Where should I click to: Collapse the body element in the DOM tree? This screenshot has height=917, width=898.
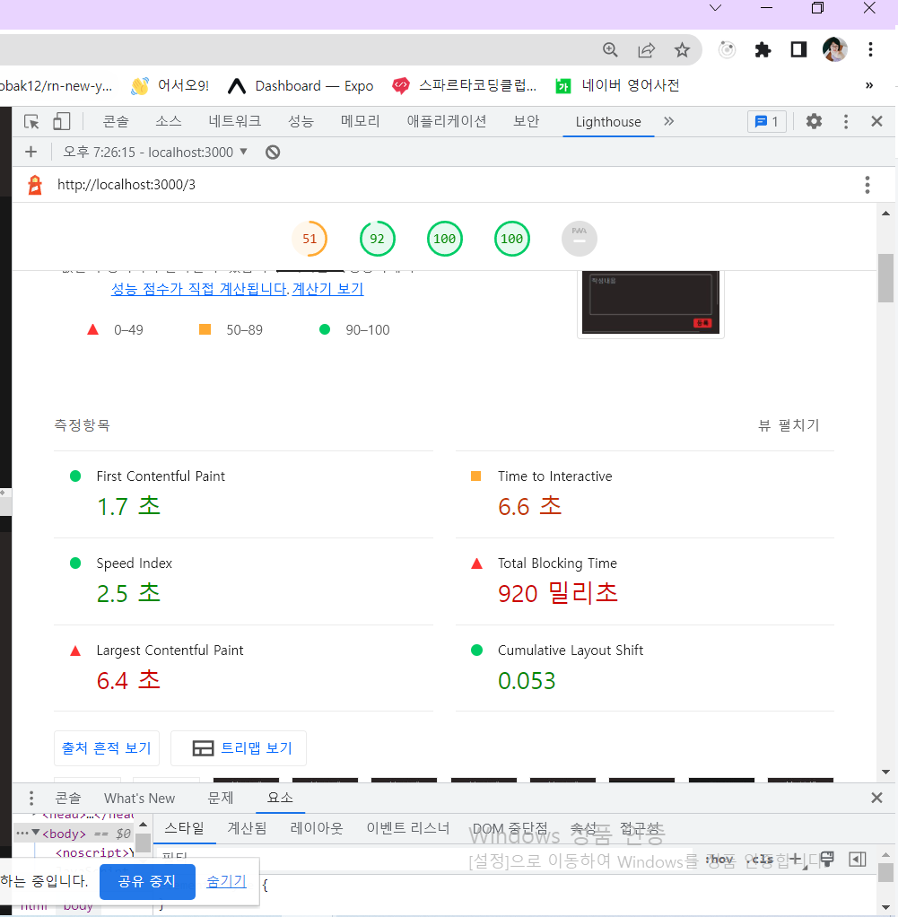click(x=36, y=832)
